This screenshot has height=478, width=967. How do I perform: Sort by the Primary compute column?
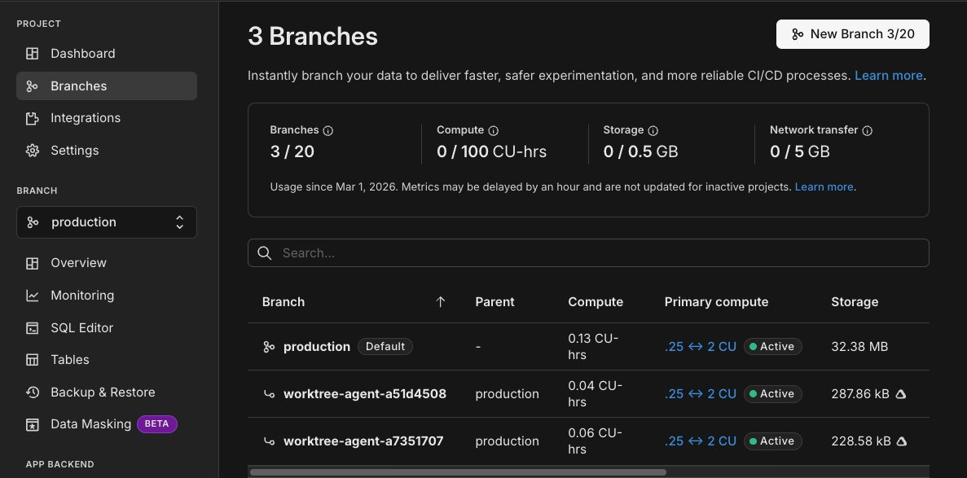point(717,301)
